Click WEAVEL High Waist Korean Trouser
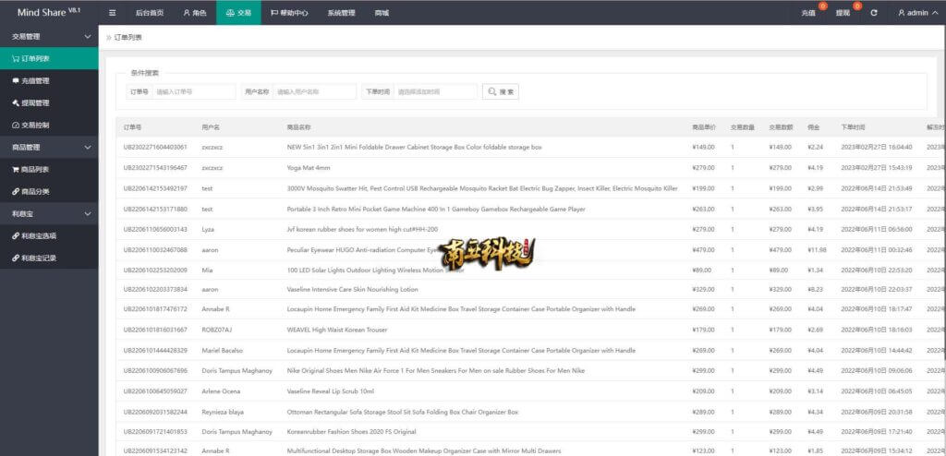Screen dimensions: 946x456 pos(336,330)
